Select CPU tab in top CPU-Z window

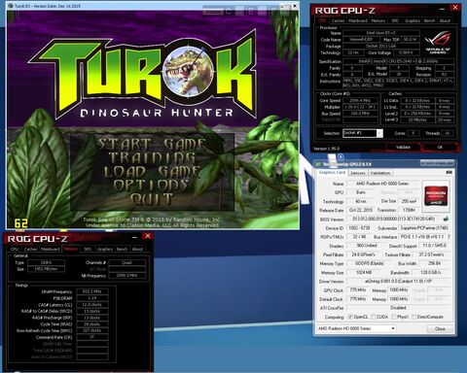[322, 20]
